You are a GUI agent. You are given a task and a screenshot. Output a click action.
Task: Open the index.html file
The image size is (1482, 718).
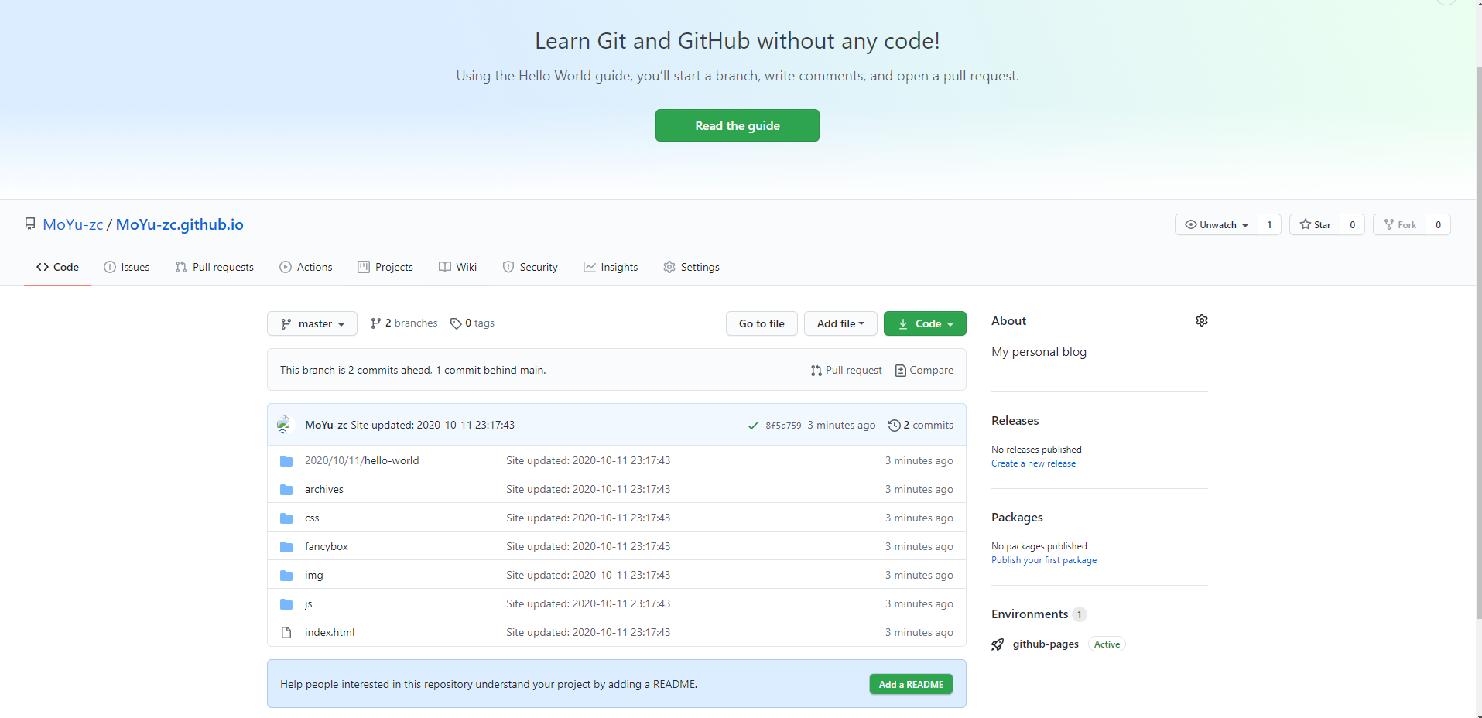click(x=330, y=633)
